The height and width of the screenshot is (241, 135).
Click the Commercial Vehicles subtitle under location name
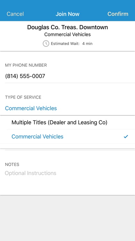tap(67, 34)
